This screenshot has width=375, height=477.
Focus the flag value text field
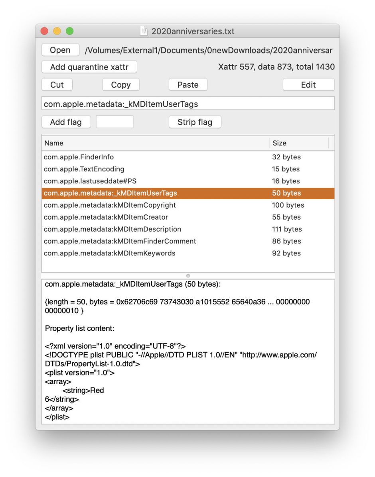point(114,122)
